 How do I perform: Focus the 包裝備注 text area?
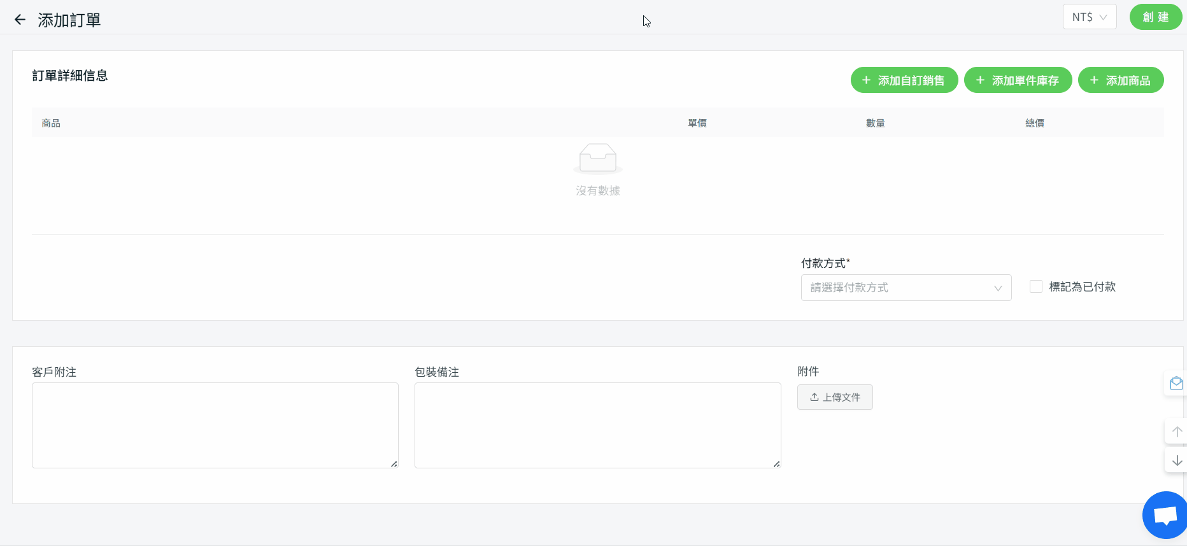pos(598,425)
